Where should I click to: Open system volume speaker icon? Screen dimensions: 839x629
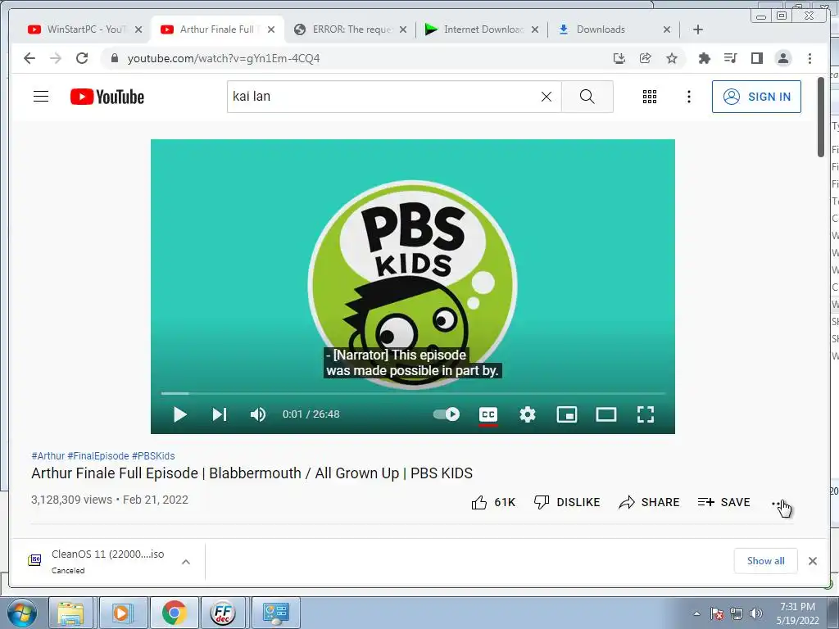click(755, 613)
